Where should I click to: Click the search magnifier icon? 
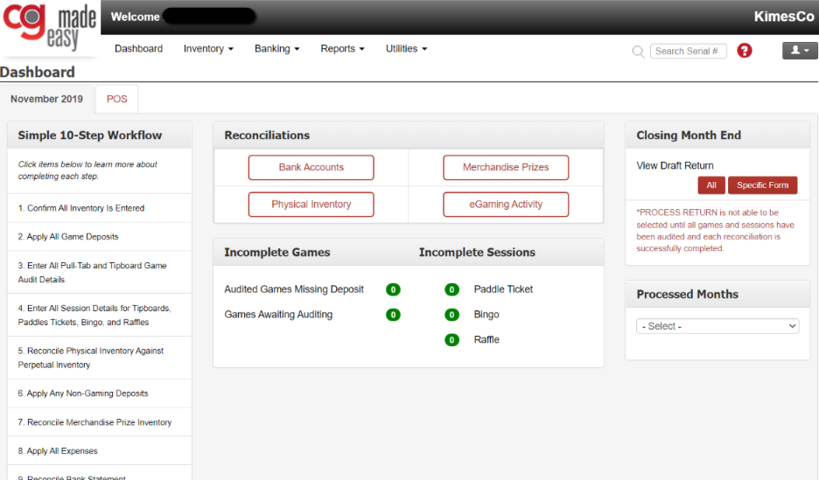pos(638,51)
